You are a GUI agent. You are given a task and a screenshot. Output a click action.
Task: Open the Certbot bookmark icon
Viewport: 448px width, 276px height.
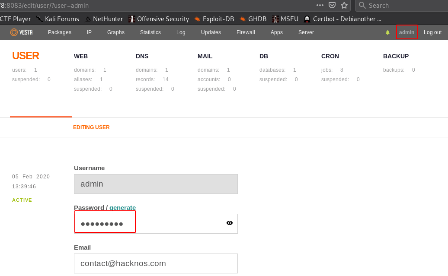click(x=306, y=19)
